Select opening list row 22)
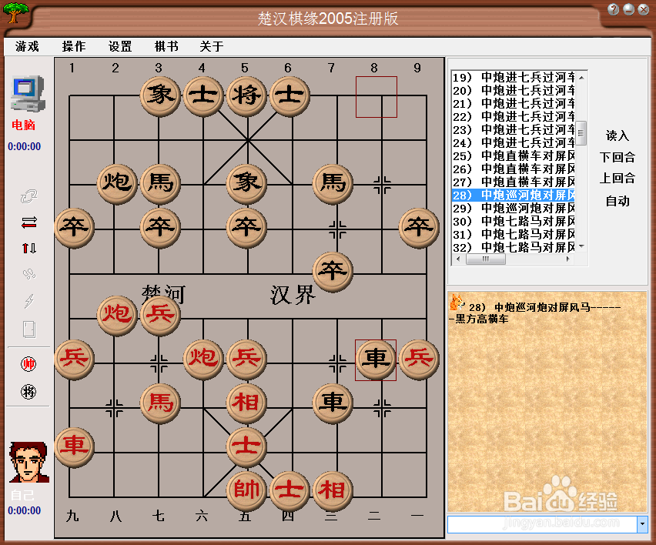 [x=514, y=117]
